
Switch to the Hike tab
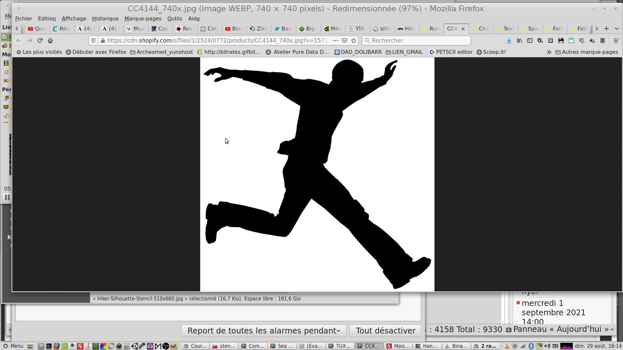click(x=407, y=29)
